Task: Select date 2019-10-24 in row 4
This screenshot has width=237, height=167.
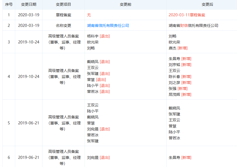Action: click(x=29, y=77)
